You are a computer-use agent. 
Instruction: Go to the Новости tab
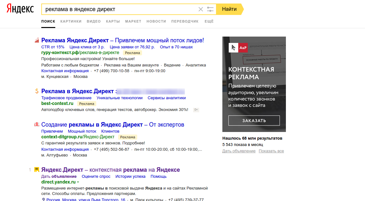(x=156, y=21)
